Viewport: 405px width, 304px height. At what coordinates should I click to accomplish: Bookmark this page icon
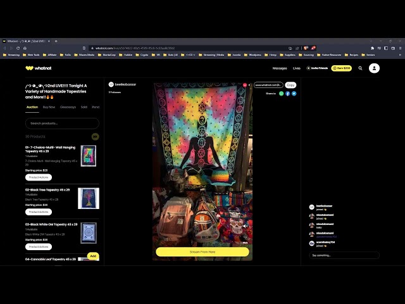pyautogui.click(x=84, y=48)
